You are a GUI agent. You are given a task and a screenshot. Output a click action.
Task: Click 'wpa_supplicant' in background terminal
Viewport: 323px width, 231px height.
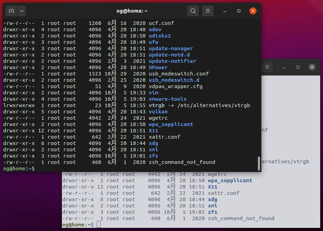click(x=230, y=181)
